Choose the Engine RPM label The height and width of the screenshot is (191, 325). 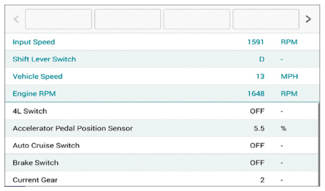click(34, 93)
